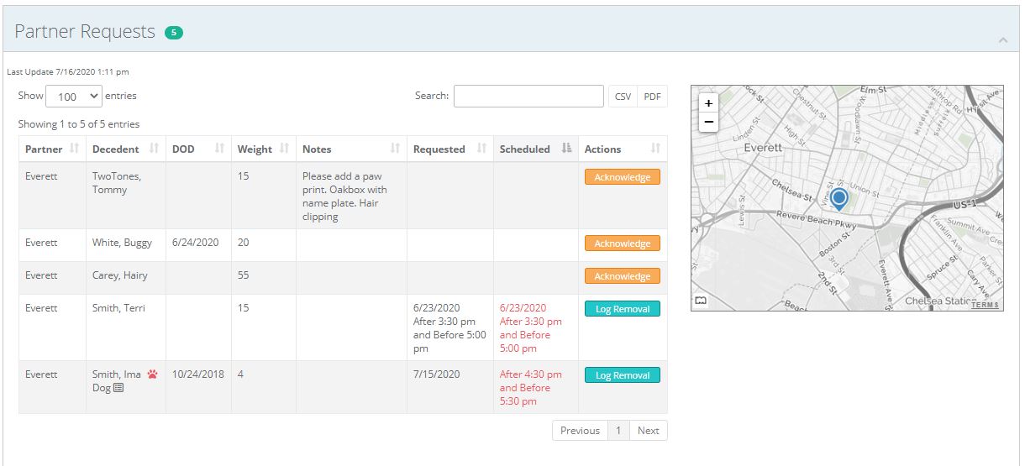Screen dimensions: 1025x466
Task: Click the blue map location pin
Action: click(x=838, y=199)
